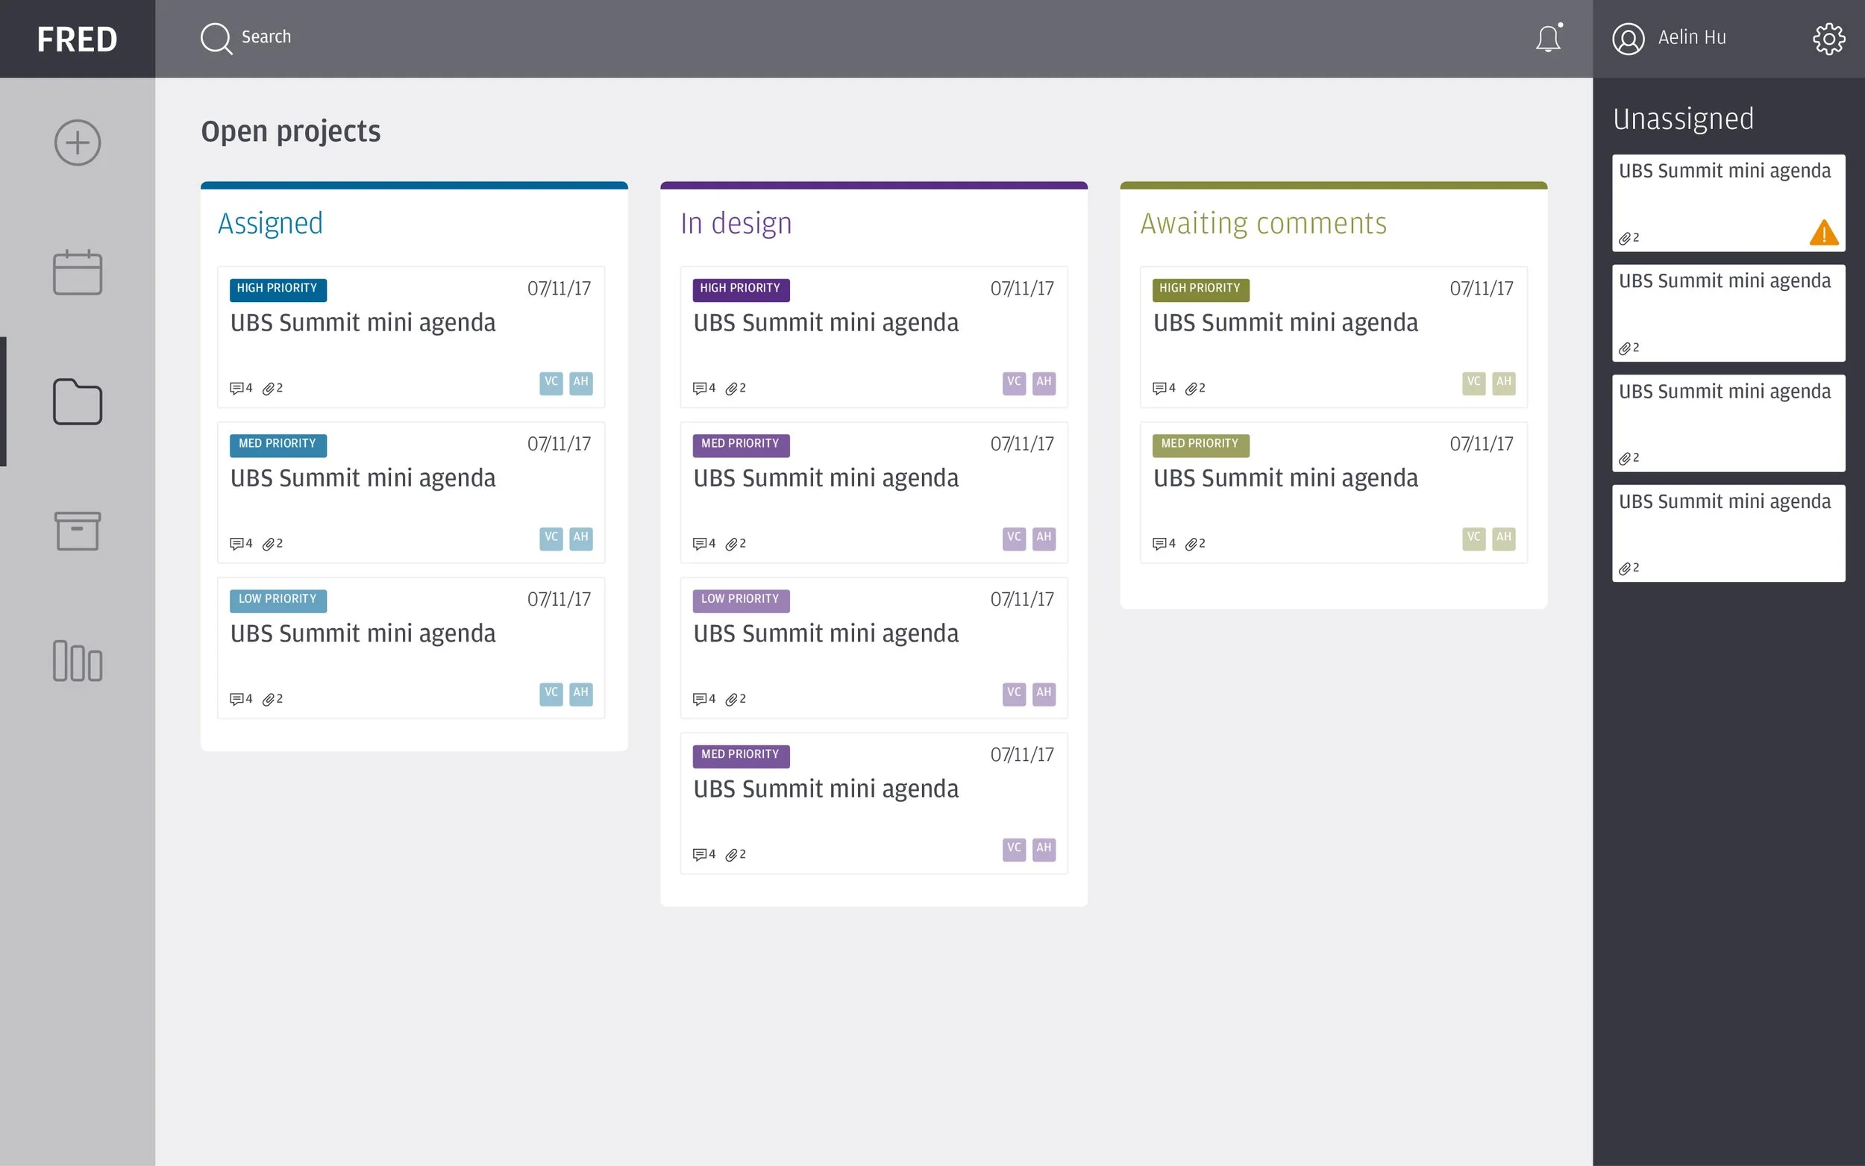This screenshot has height=1166, width=1865.
Task: Click the Search input field
Action: click(266, 37)
